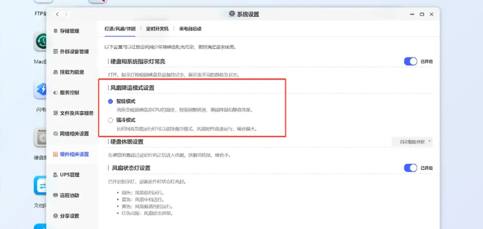Viewport: 483px width, 229px height.
Task: Switch to 来电自启动 tab
Action: [x=190, y=28]
